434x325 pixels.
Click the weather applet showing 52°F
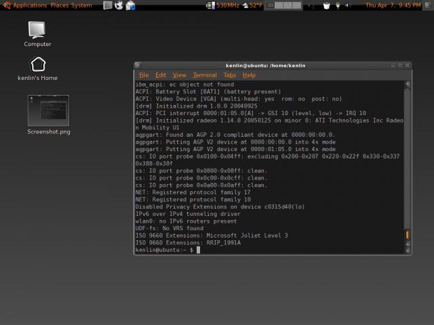(251, 5)
